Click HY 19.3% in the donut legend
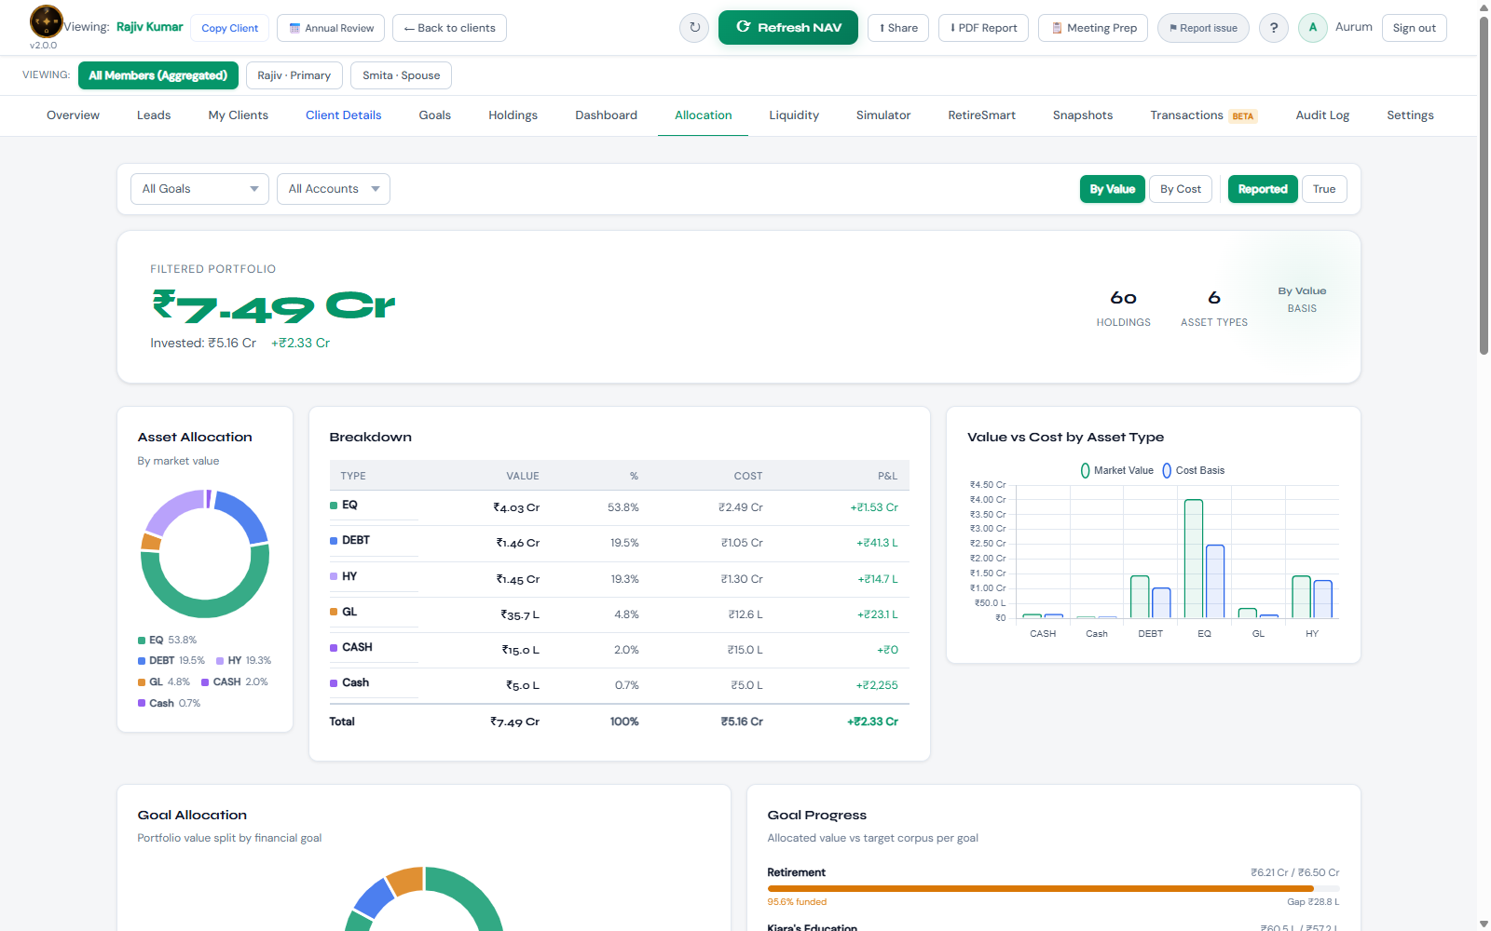The width and height of the screenshot is (1491, 931). pyautogui.click(x=244, y=660)
